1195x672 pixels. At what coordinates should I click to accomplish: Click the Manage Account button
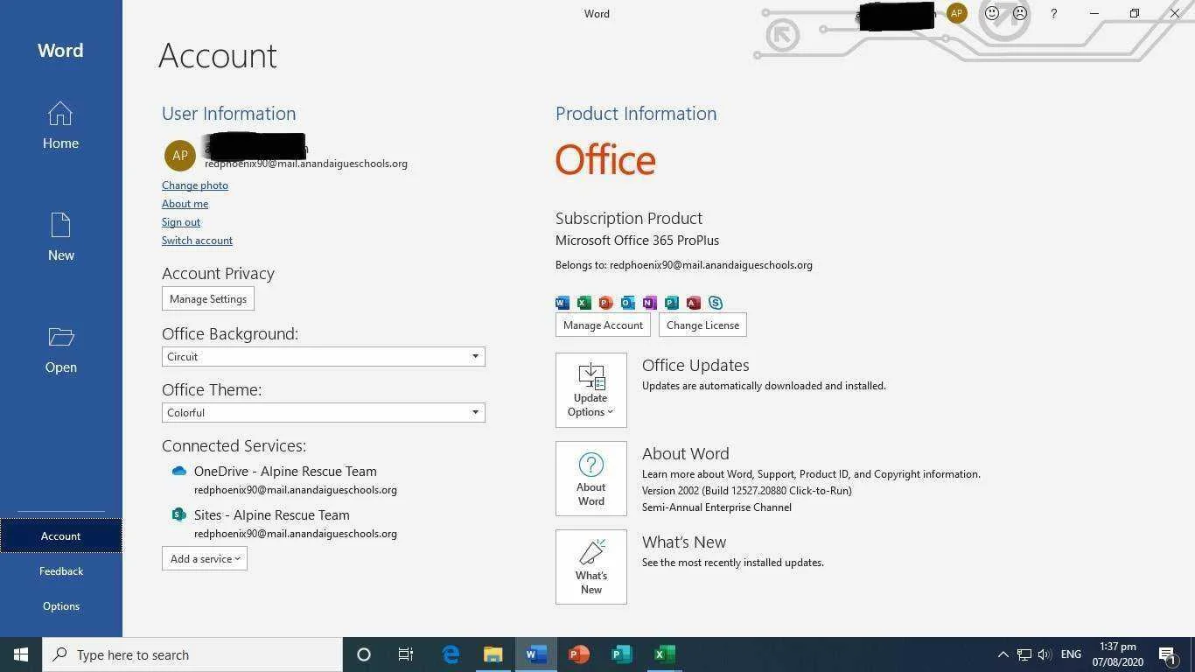click(603, 325)
